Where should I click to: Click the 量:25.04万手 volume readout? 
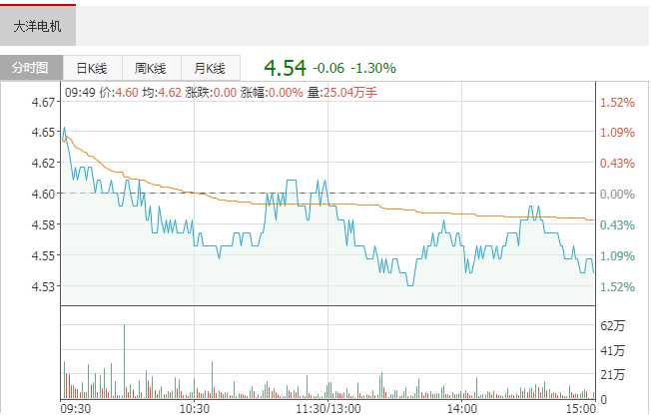pos(342,92)
